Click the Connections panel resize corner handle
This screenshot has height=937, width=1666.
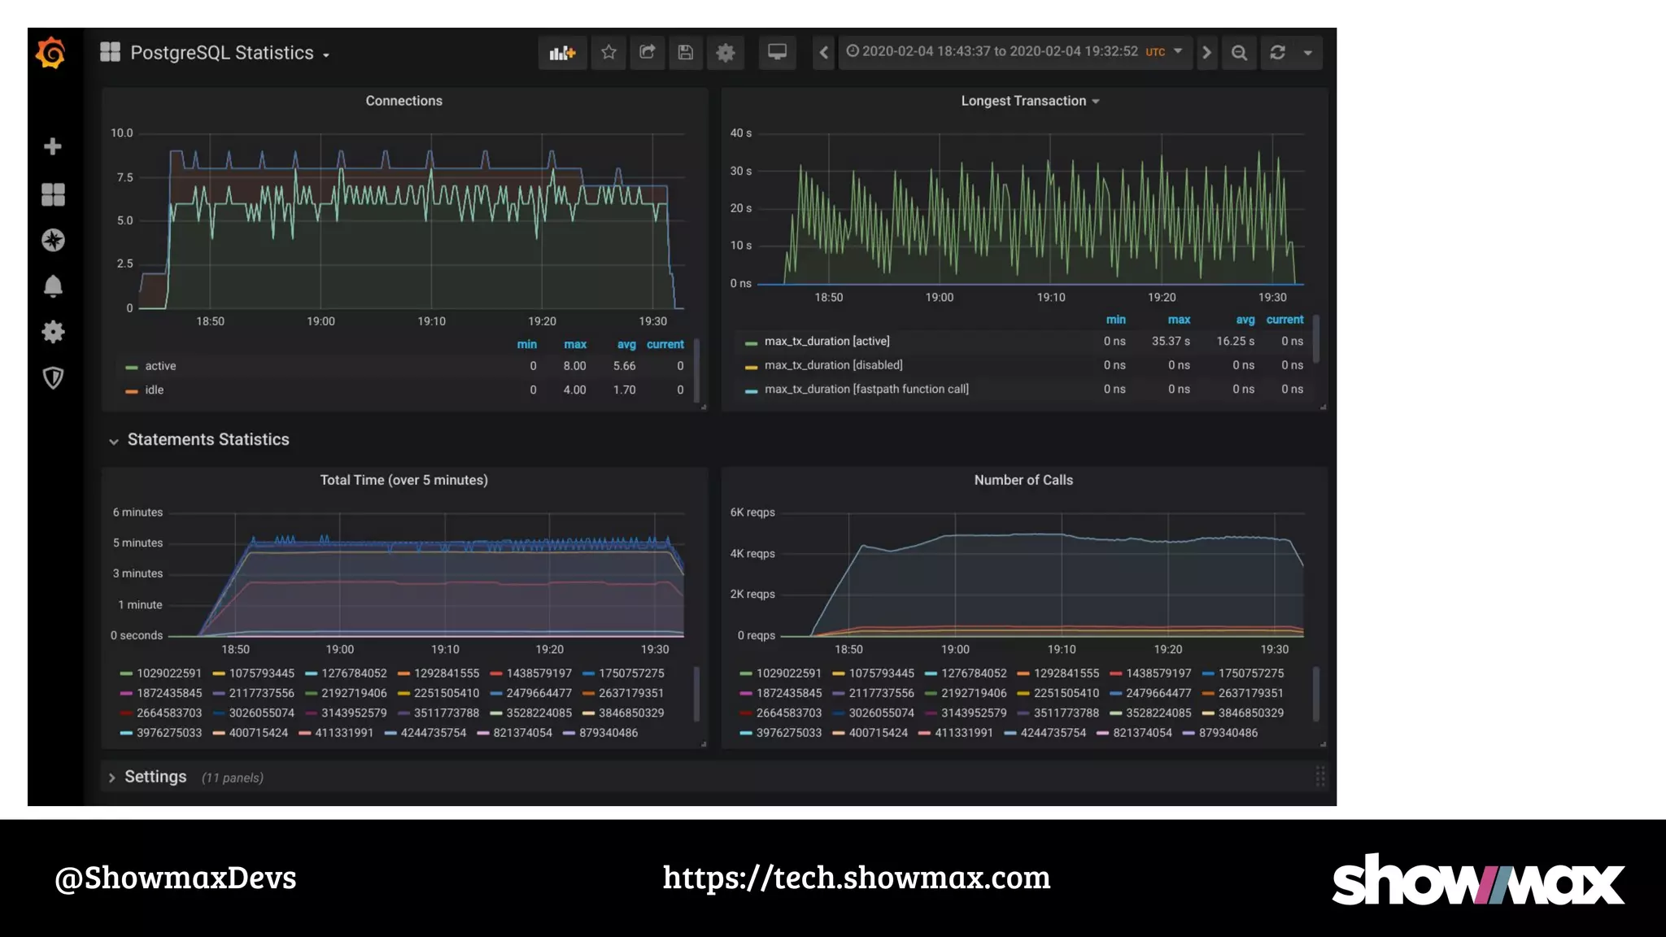point(704,407)
